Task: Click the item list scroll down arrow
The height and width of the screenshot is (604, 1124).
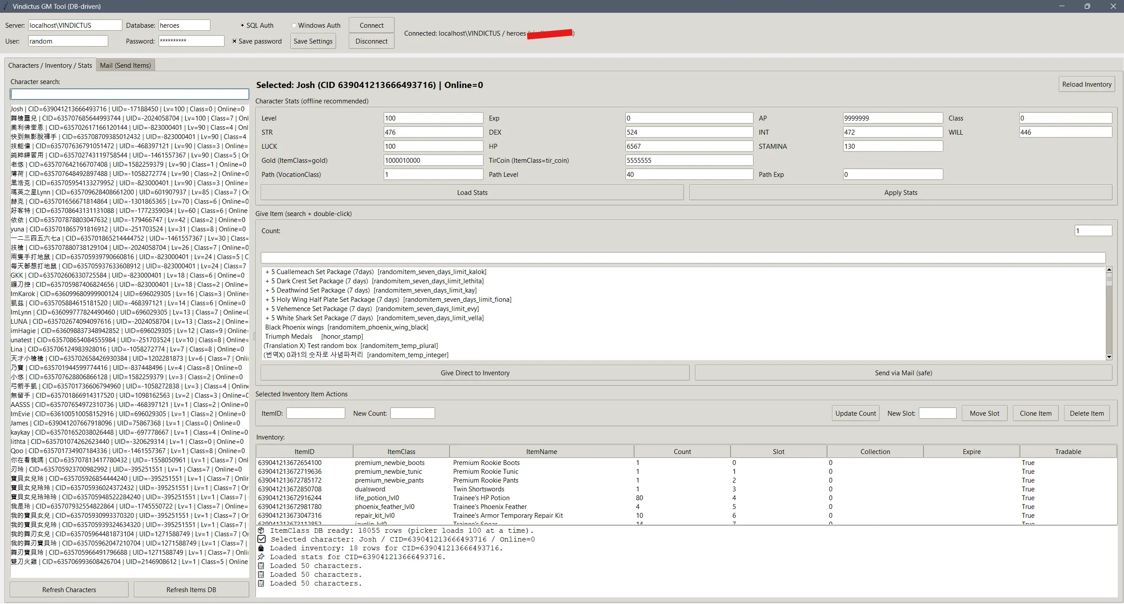Action: (x=1109, y=357)
